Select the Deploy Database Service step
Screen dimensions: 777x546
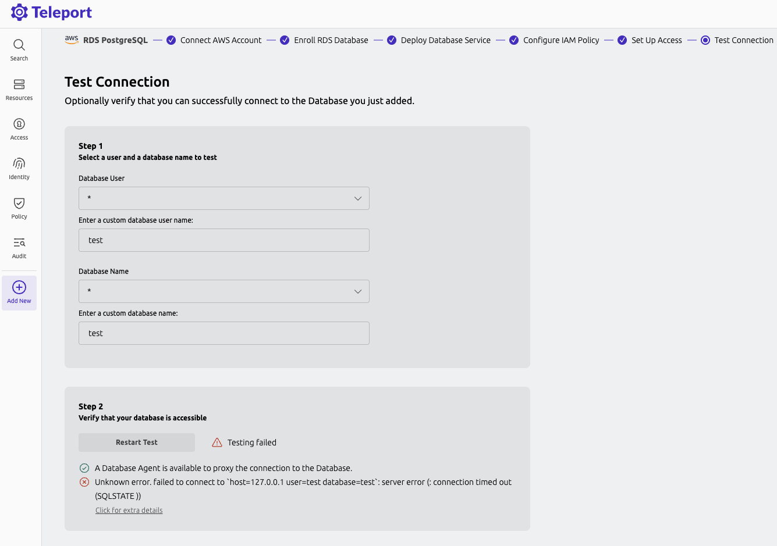pos(392,40)
